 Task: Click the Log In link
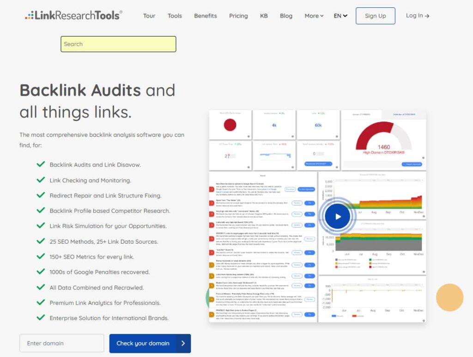(x=418, y=16)
